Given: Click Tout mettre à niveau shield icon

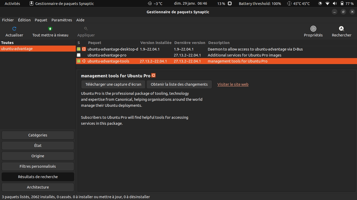Looking at the screenshot, I should [50, 29].
